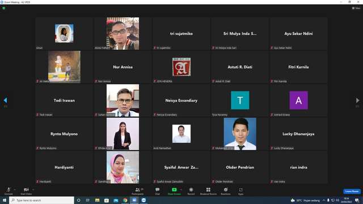Select the Astuti R. Diati tile
This screenshot has height=204, width=363.
(240, 67)
